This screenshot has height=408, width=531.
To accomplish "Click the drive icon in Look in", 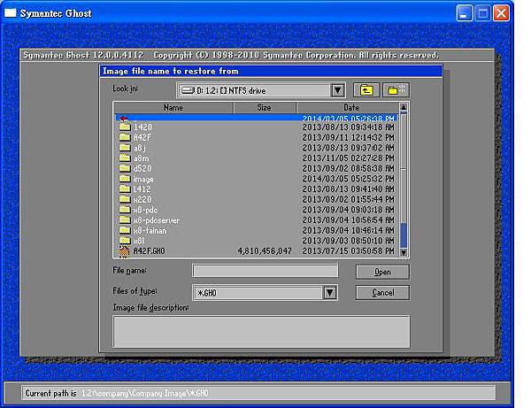I will click(x=188, y=90).
